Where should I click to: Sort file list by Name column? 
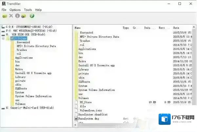coord(77,28)
